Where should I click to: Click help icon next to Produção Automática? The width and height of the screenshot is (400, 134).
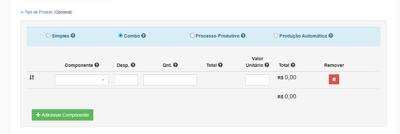[x=331, y=36]
